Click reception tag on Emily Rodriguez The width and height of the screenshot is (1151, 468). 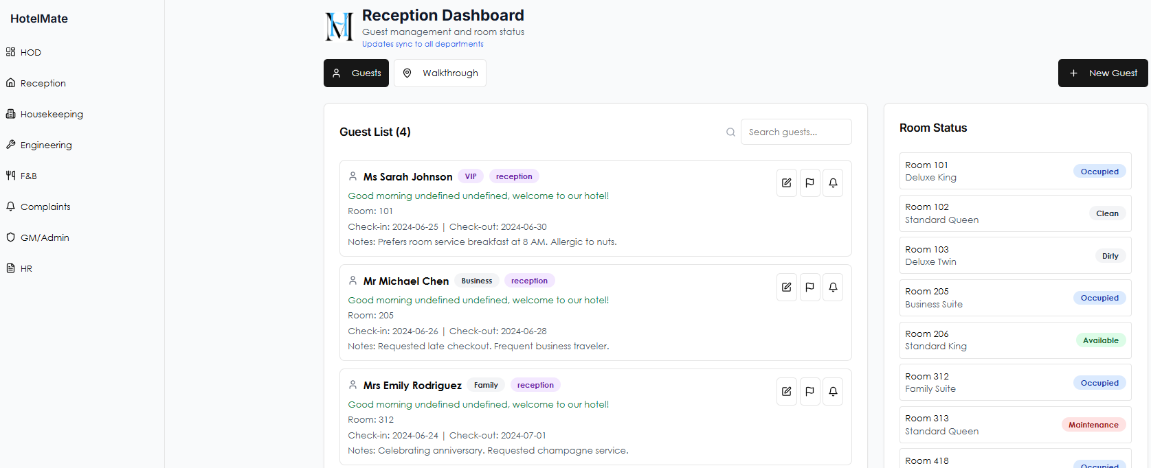(x=535, y=385)
